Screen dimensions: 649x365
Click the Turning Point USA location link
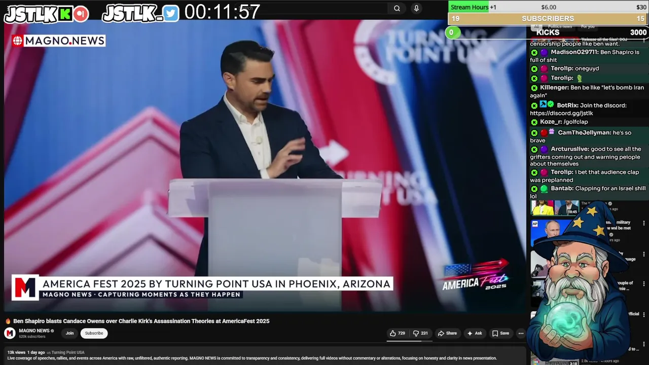[67, 352]
